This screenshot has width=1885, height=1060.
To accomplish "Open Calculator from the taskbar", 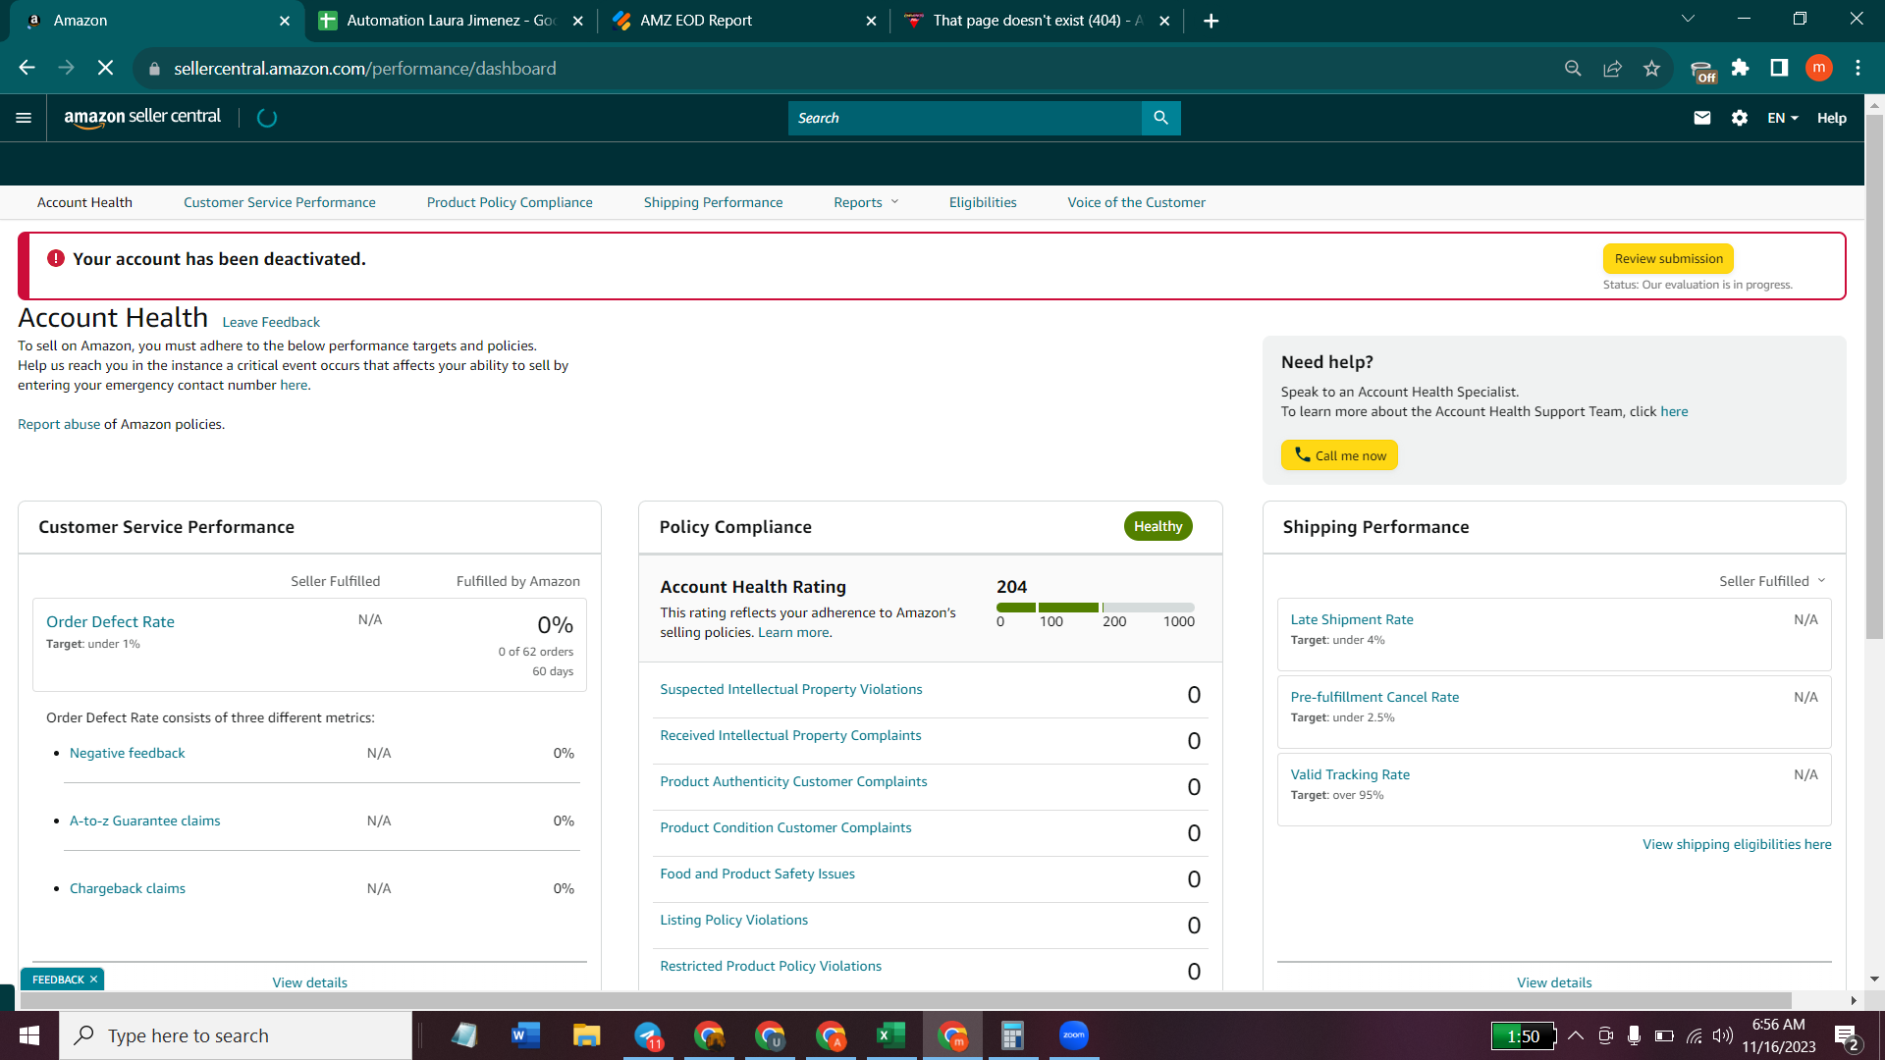I will (1012, 1035).
